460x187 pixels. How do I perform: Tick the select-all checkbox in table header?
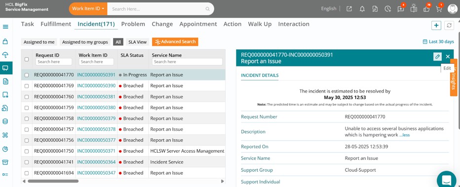coord(27,59)
